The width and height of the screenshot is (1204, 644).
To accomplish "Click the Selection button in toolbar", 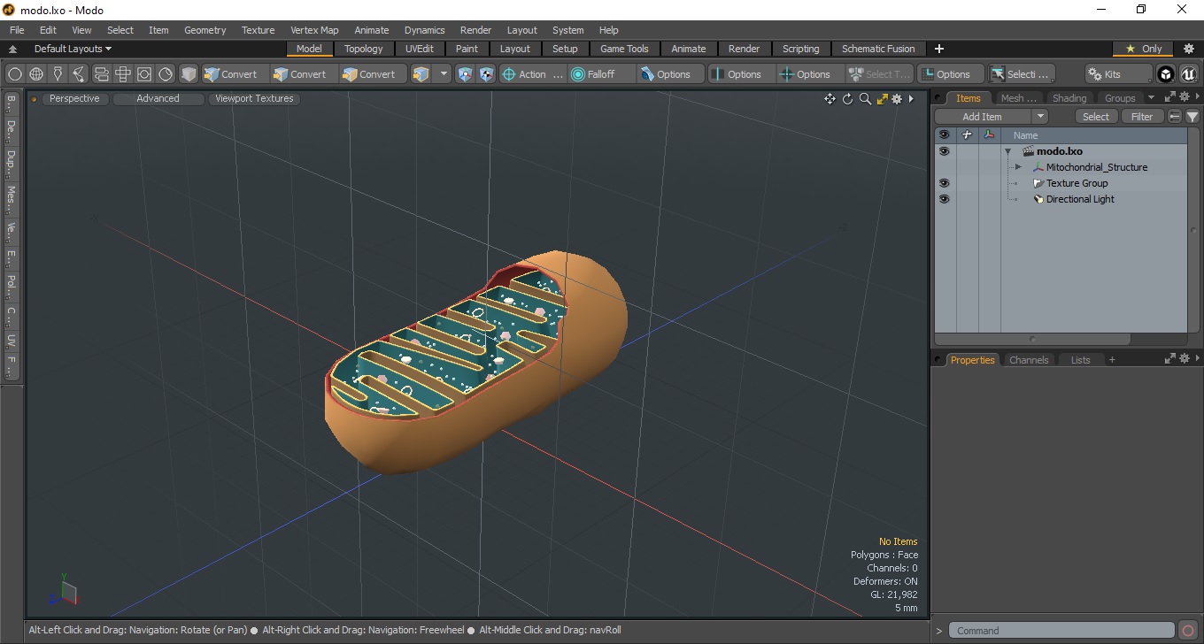I will point(1022,74).
